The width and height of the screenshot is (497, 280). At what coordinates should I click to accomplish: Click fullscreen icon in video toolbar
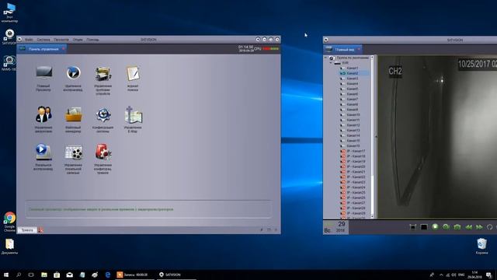tap(412, 227)
